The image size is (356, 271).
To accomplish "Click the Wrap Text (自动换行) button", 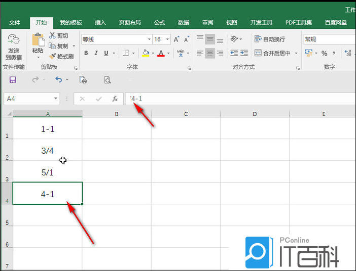I will click(x=269, y=39).
